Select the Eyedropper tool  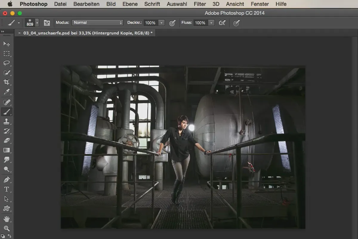click(x=7, y=92)
